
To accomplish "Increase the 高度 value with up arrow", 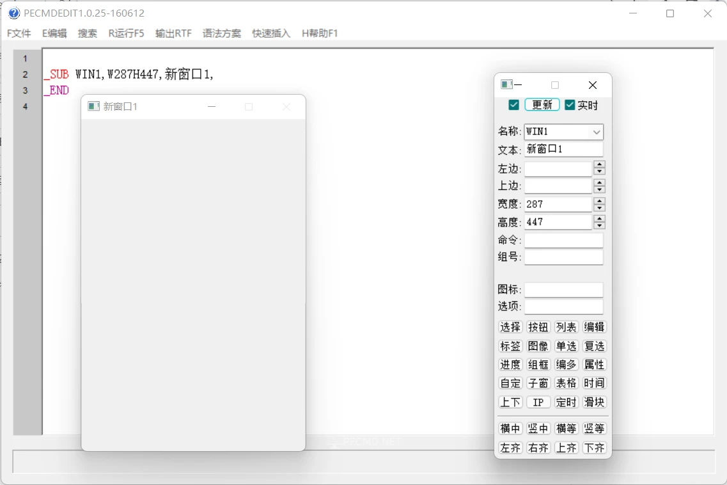I will click(x=600, y=218).
